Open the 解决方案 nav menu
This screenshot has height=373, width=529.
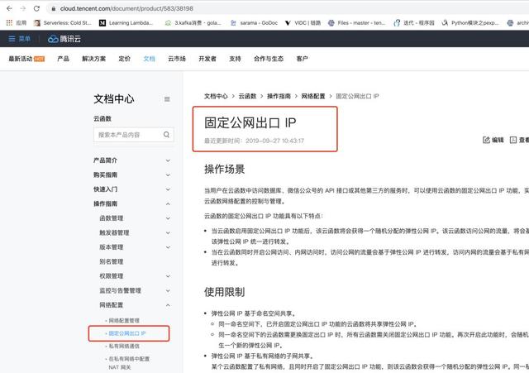(93, 59)
